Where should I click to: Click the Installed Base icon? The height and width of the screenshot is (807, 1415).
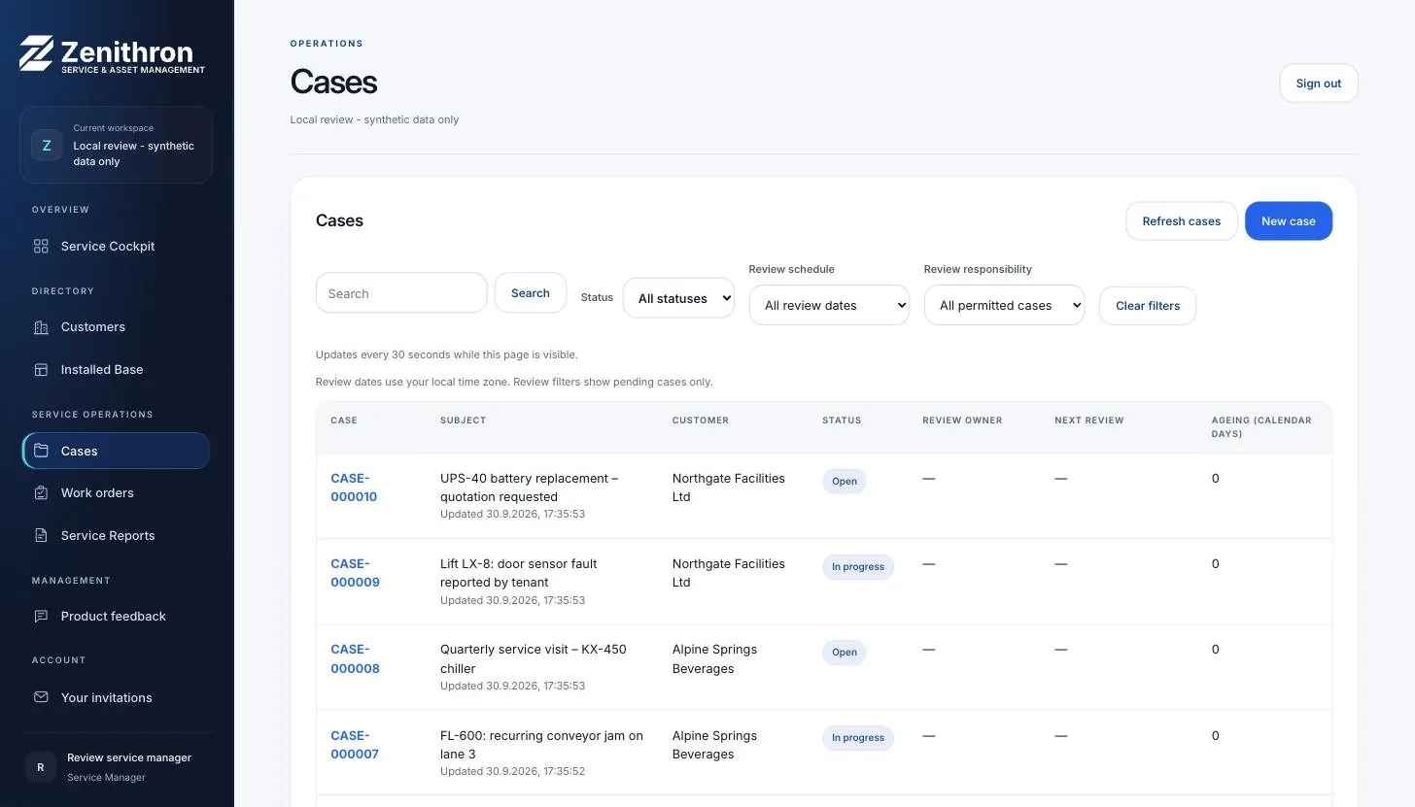41,370
